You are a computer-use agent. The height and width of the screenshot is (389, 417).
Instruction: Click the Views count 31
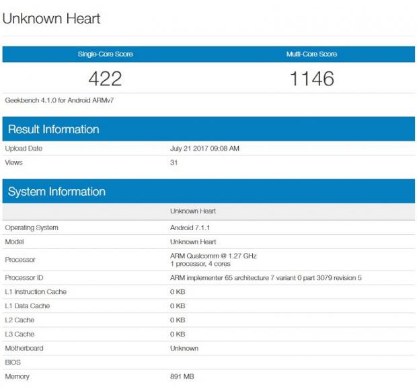(174, 162)
